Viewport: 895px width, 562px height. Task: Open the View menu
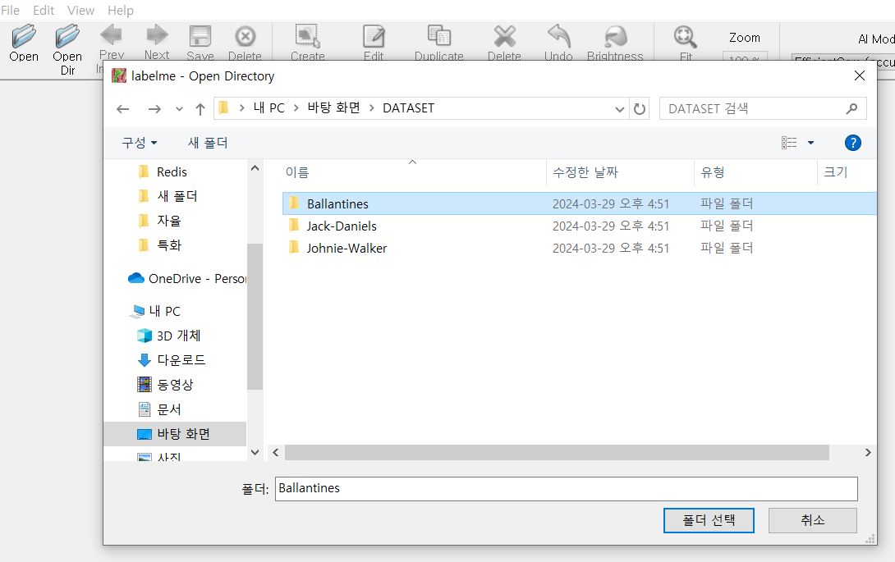click(x=80, y=11)
